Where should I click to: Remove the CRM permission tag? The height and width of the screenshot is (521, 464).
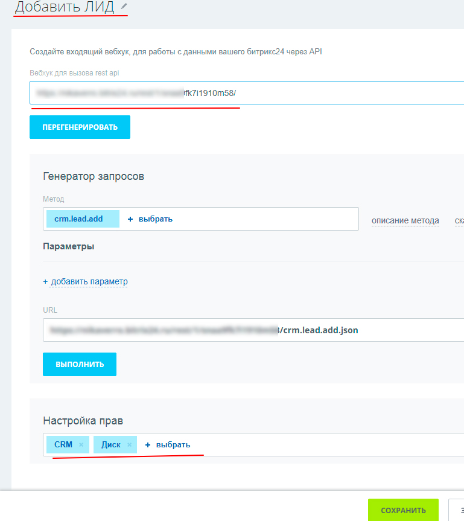(x=81, y=445)
